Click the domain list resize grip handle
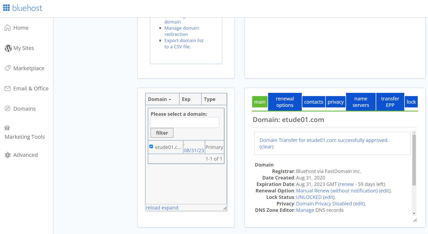Viewport: 428px width, 234px height. (x=225, y=208)
